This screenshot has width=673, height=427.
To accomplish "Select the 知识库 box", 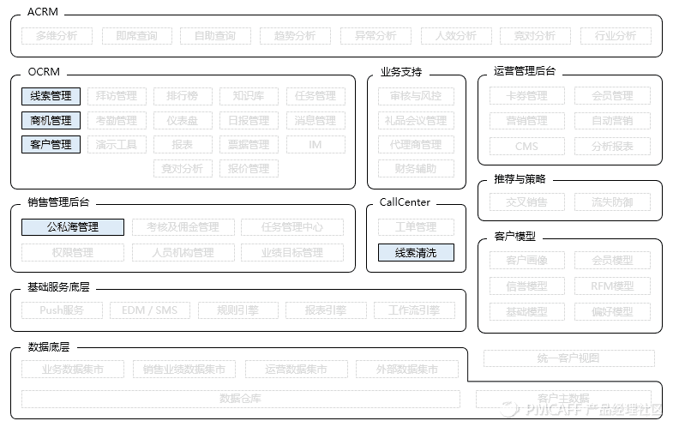I will 249,96.
